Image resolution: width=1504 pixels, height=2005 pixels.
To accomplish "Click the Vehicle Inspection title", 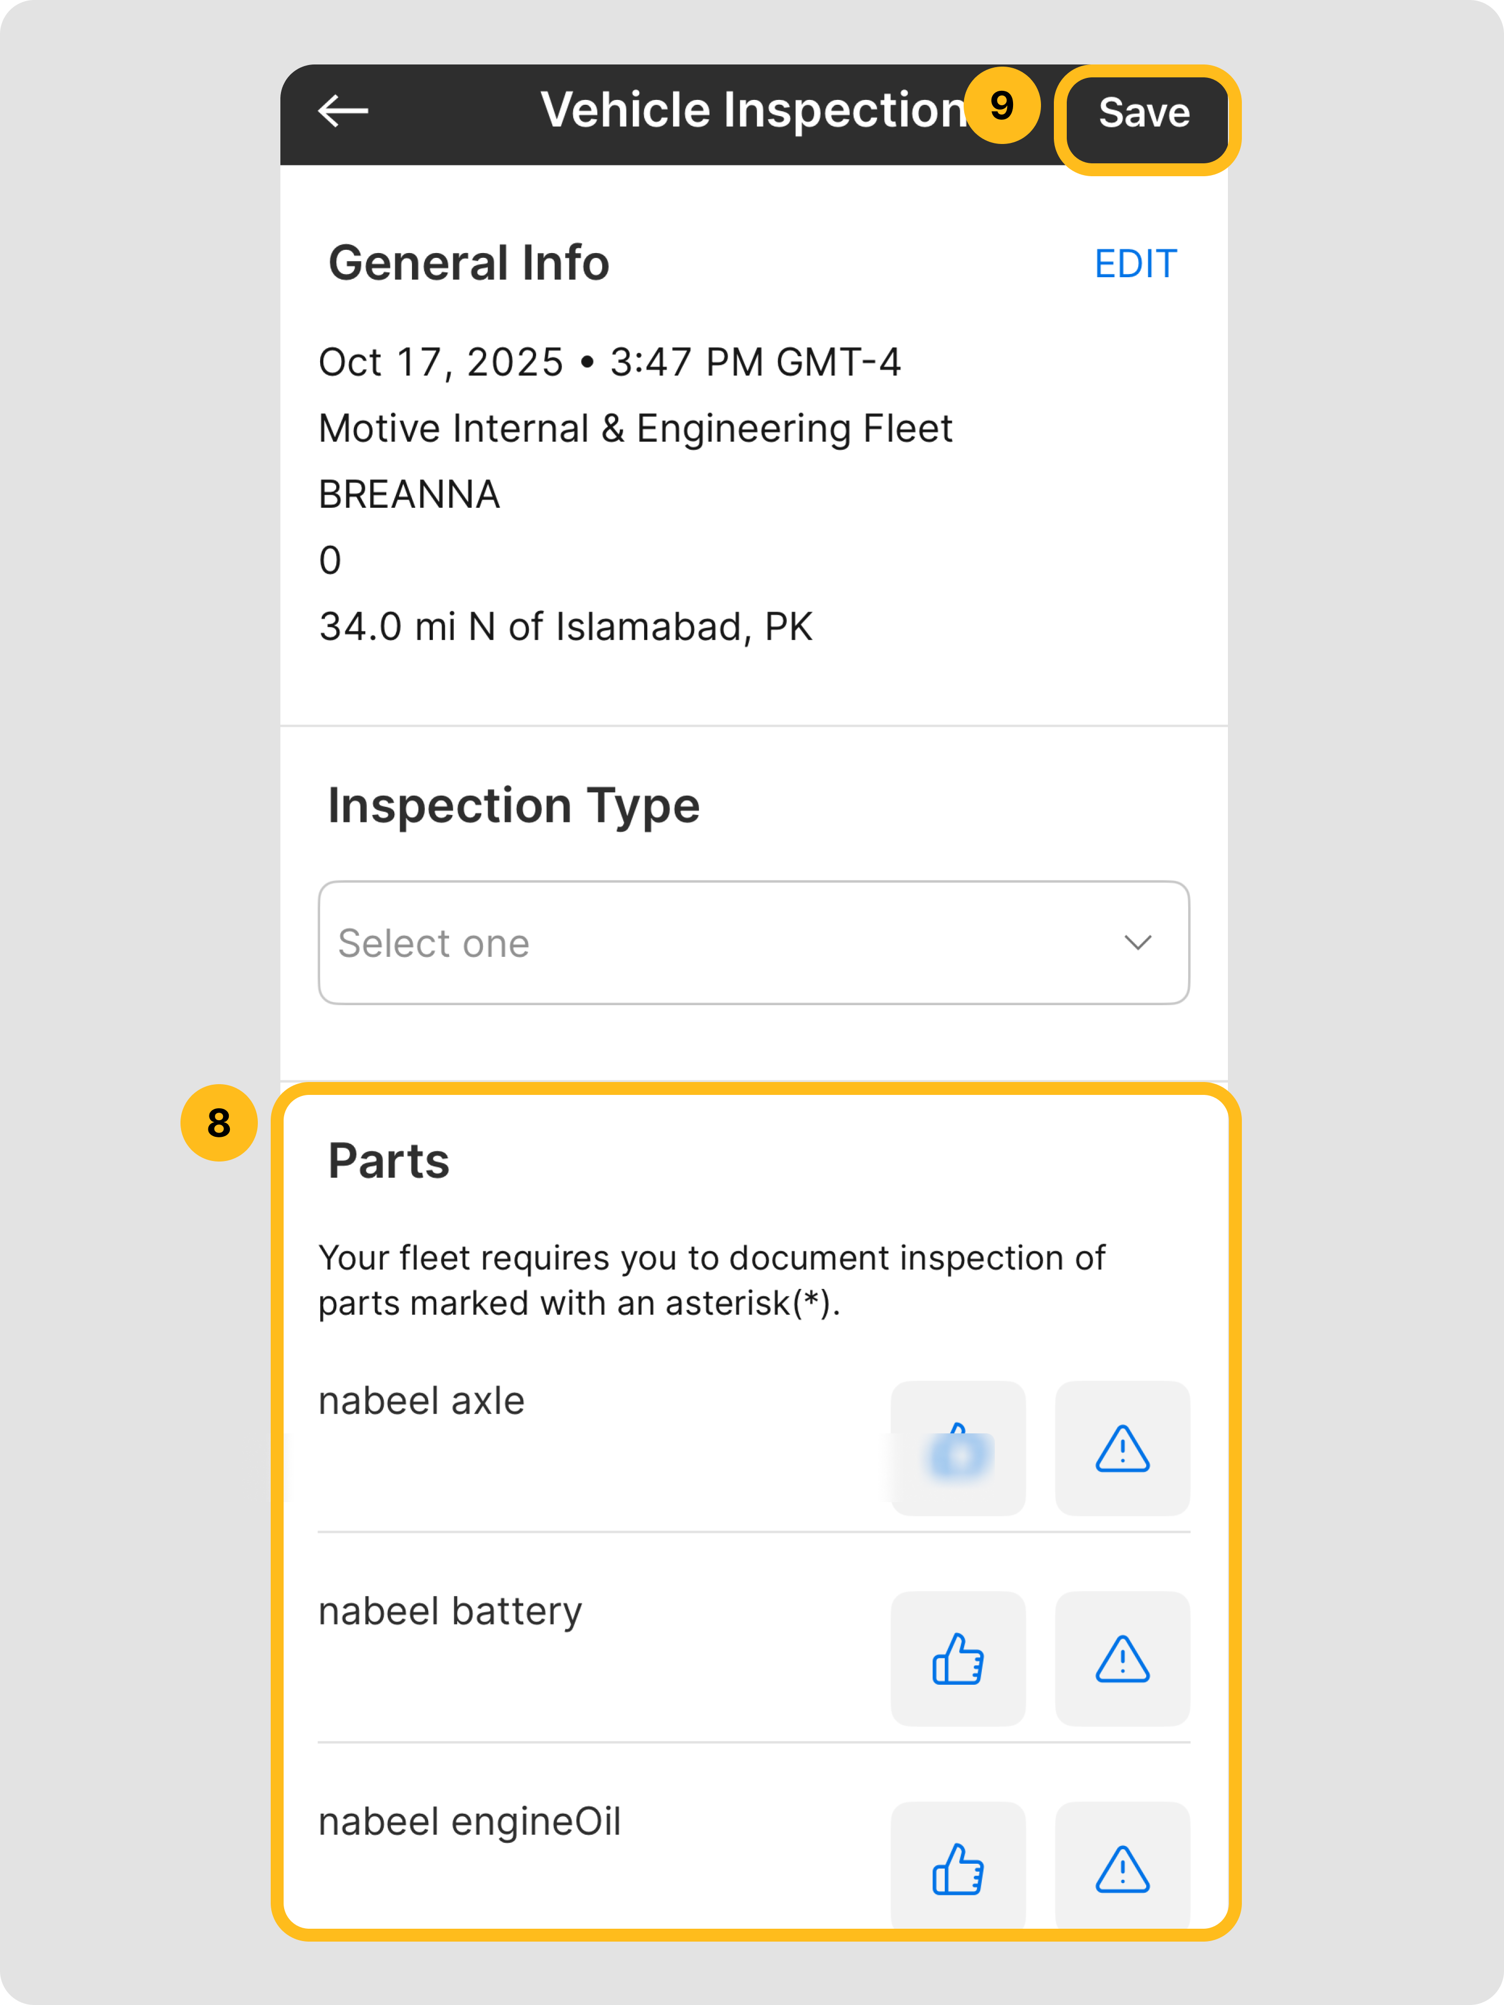I will [x=752, y=111].
